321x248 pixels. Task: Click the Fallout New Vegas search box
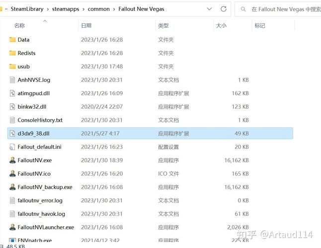click(x=283, y=9)
